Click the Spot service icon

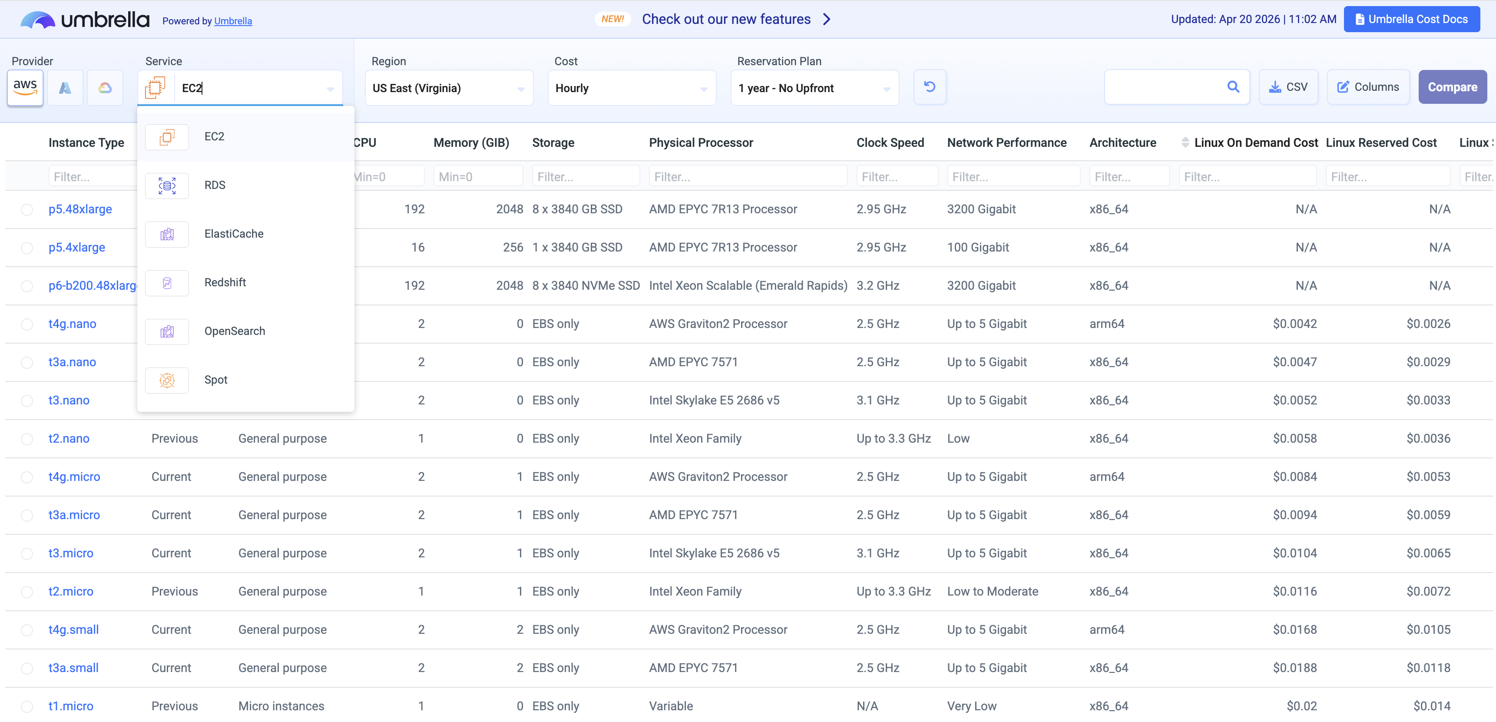[167, 380]
